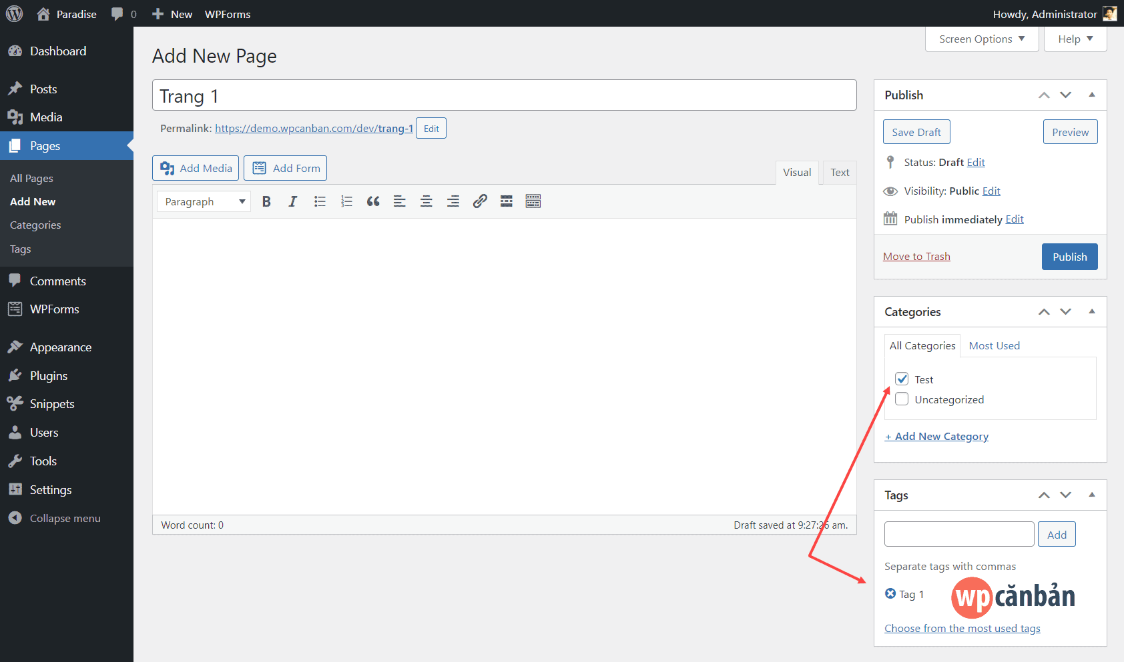The width and height of the screenshot is (1124, 662).
Task: Open the Paragraph format dropdown
Action: pyautogui.click(x=204, y=201)
